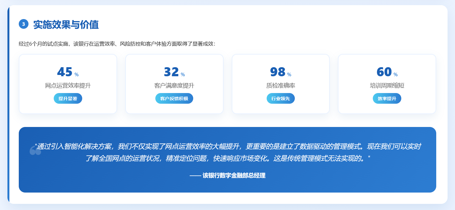
Task: Click the 提升显著 badge
Action: pyautogui.click(x=68, y=99)
